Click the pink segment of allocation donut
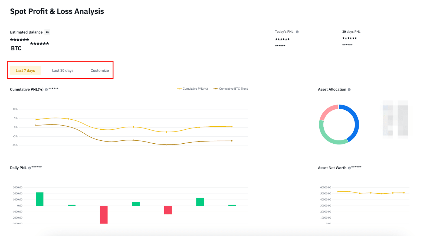 [327, 110]
